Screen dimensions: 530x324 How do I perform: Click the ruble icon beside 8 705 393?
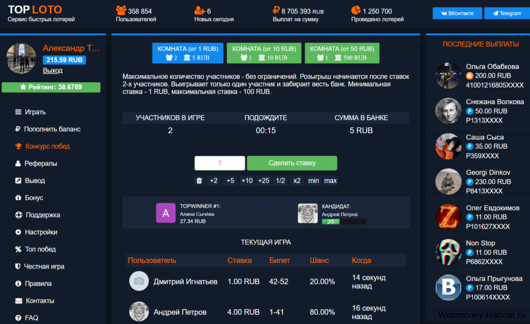[x=276, y=10]
